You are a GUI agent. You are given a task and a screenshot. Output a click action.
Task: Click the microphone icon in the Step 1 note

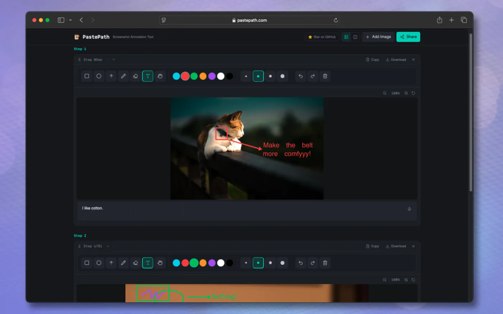(x=409, y=209)
